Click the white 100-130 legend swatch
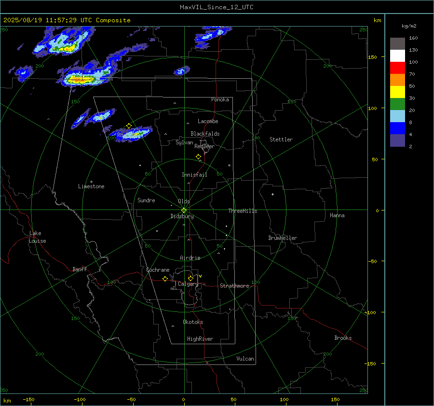The height and width of the screenshot is (406, 434). [x=397, y=56]
